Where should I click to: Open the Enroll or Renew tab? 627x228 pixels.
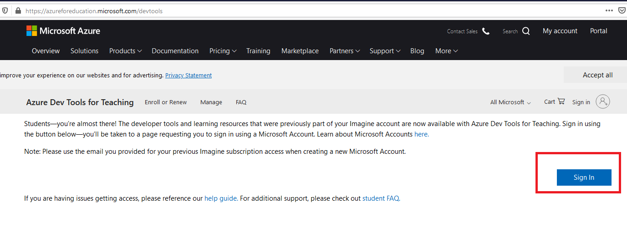coord(166,102)
